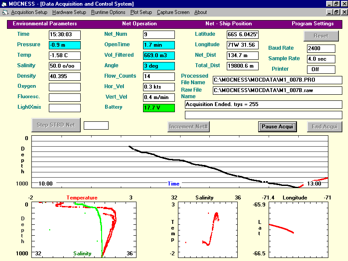Click the End Acqui button

point(324,127)
